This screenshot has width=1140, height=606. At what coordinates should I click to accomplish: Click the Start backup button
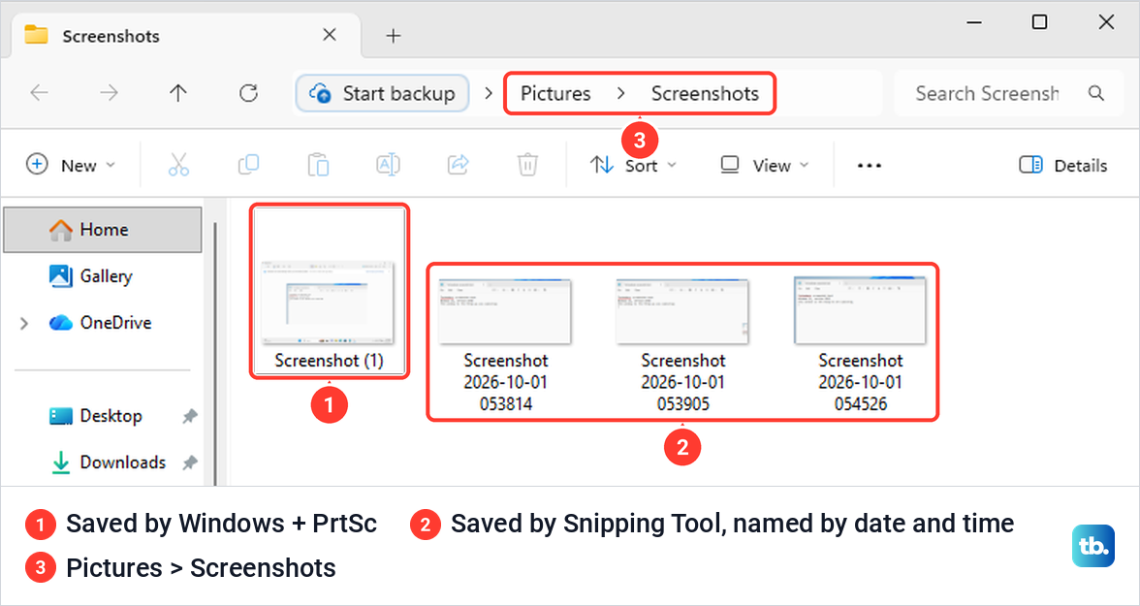pos(382,93)
